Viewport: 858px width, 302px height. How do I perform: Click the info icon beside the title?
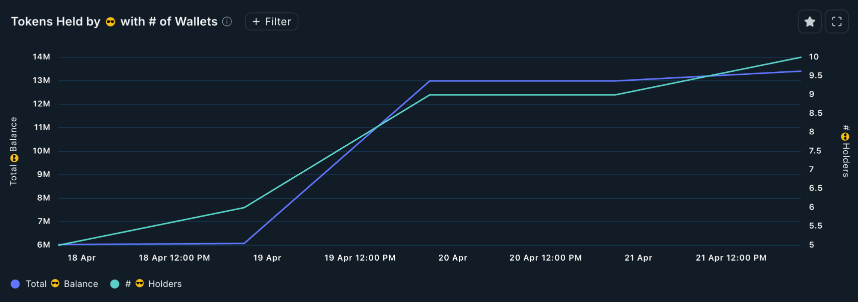(x=227, y=21)
